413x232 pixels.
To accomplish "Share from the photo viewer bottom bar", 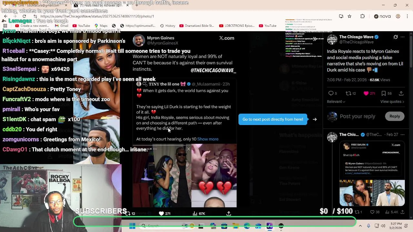I will click(228, 213).
